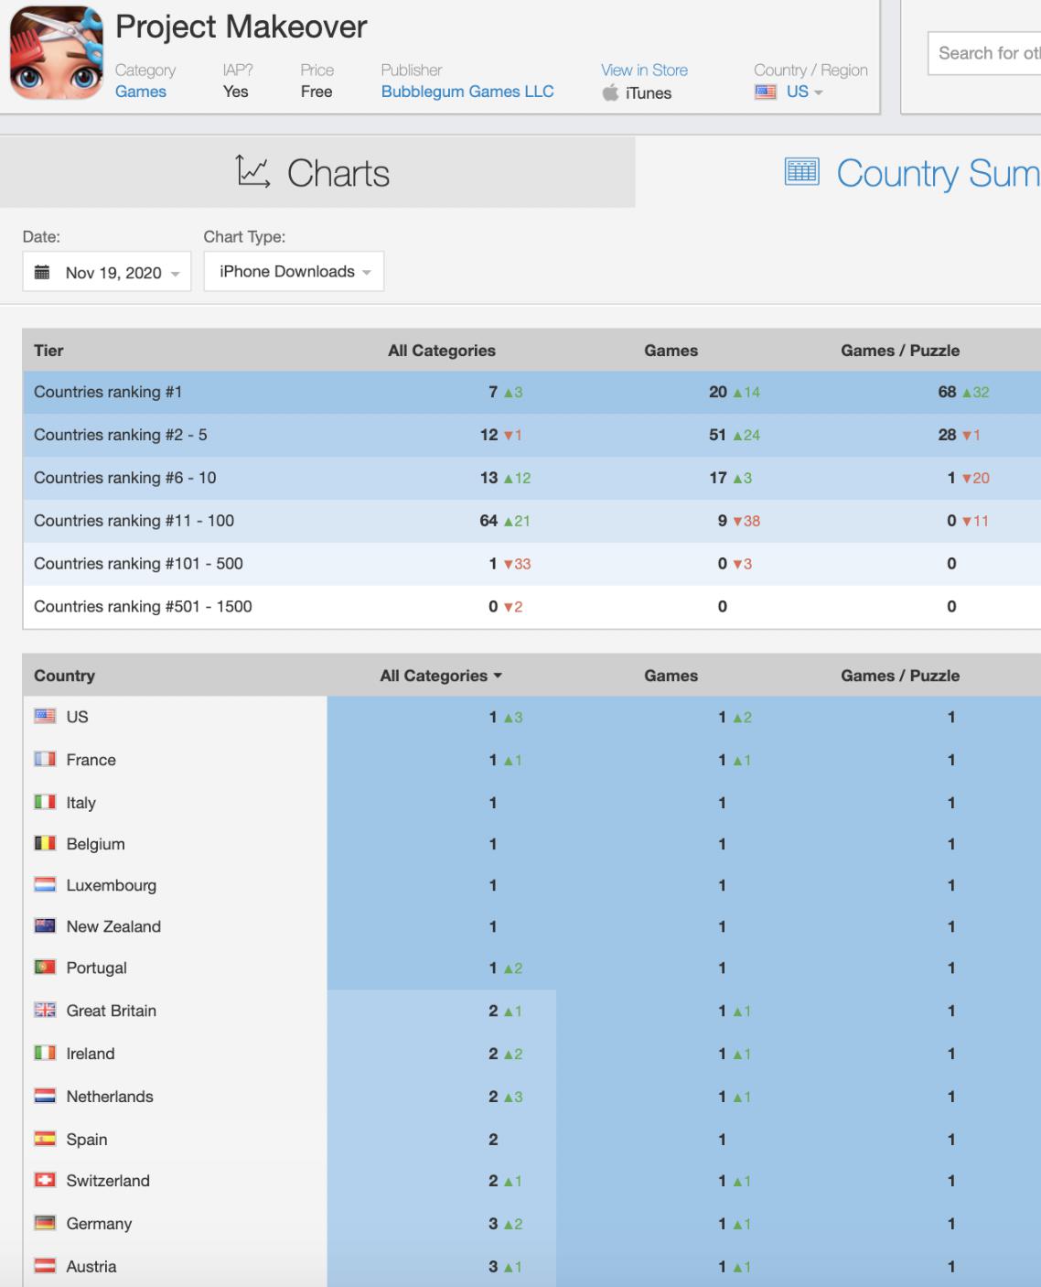
Task: Click the line chart icon beside Charts
Action: tap(253, 171)
